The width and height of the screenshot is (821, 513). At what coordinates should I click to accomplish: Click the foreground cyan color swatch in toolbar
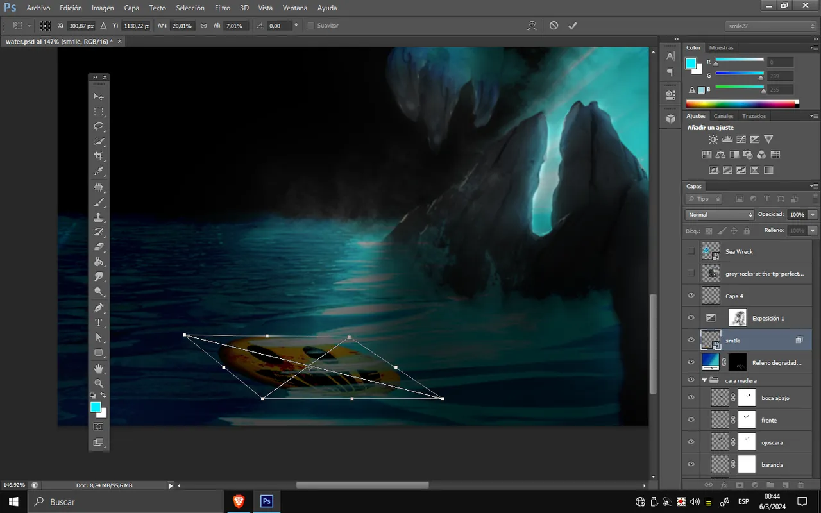(96, 407)
